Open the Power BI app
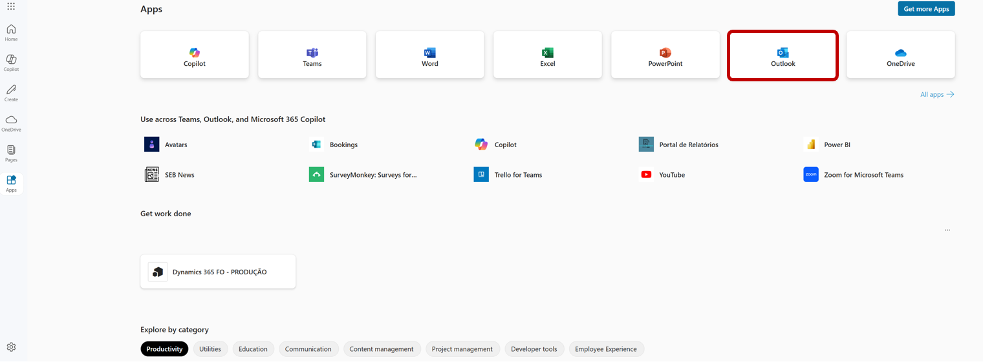983x364 pixels. (836, 145)
